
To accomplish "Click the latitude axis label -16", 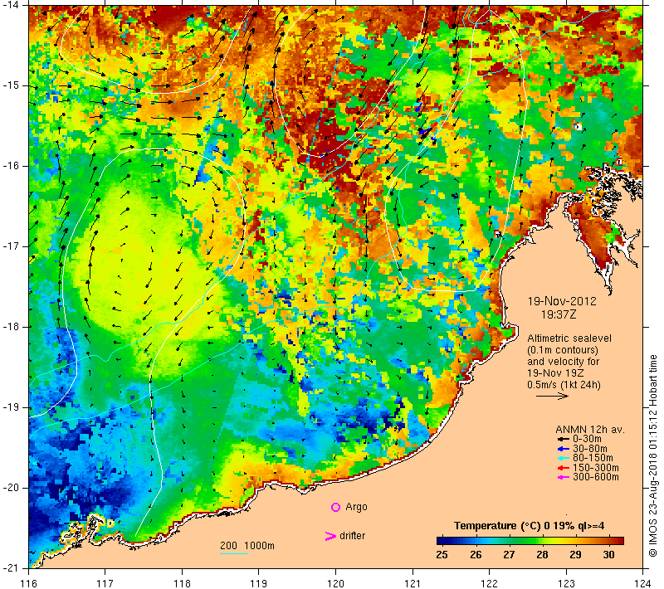I will click(11, 165).
